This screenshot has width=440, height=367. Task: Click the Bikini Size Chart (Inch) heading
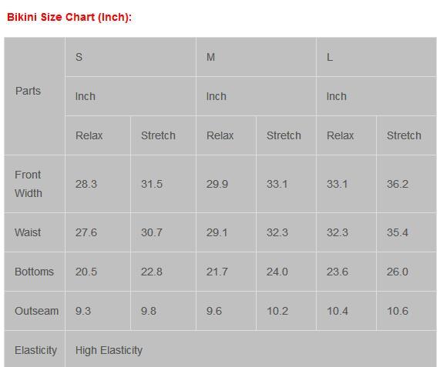coord(69,17)
